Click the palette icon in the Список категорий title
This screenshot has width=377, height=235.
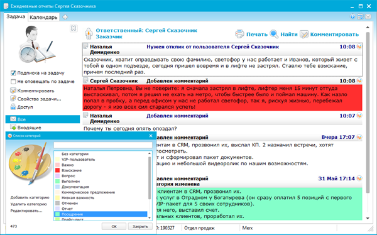point(9,136)
